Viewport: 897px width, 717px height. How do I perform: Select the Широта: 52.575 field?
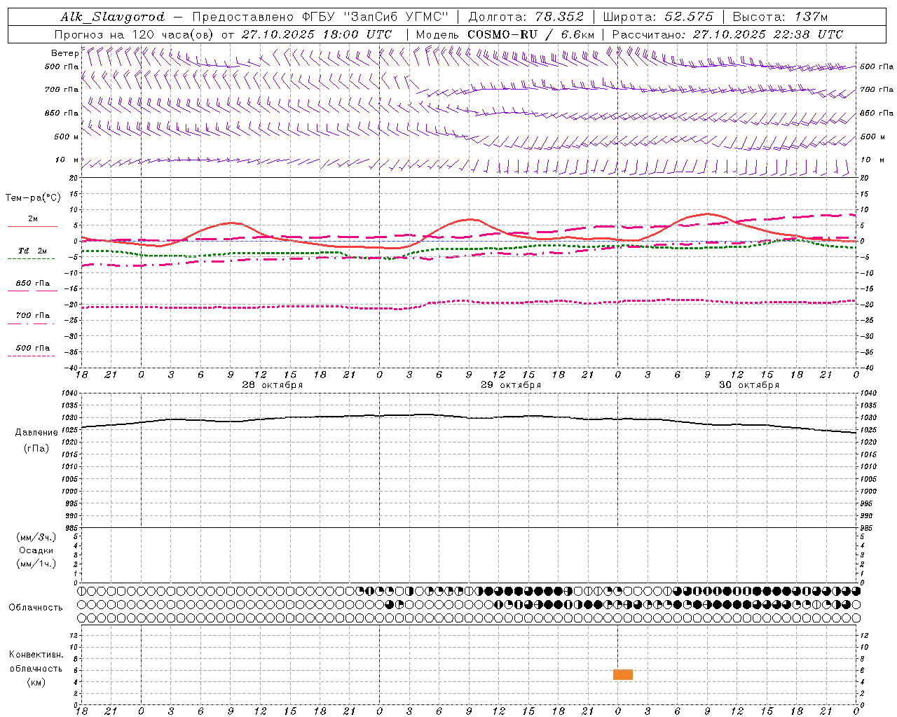658,17
